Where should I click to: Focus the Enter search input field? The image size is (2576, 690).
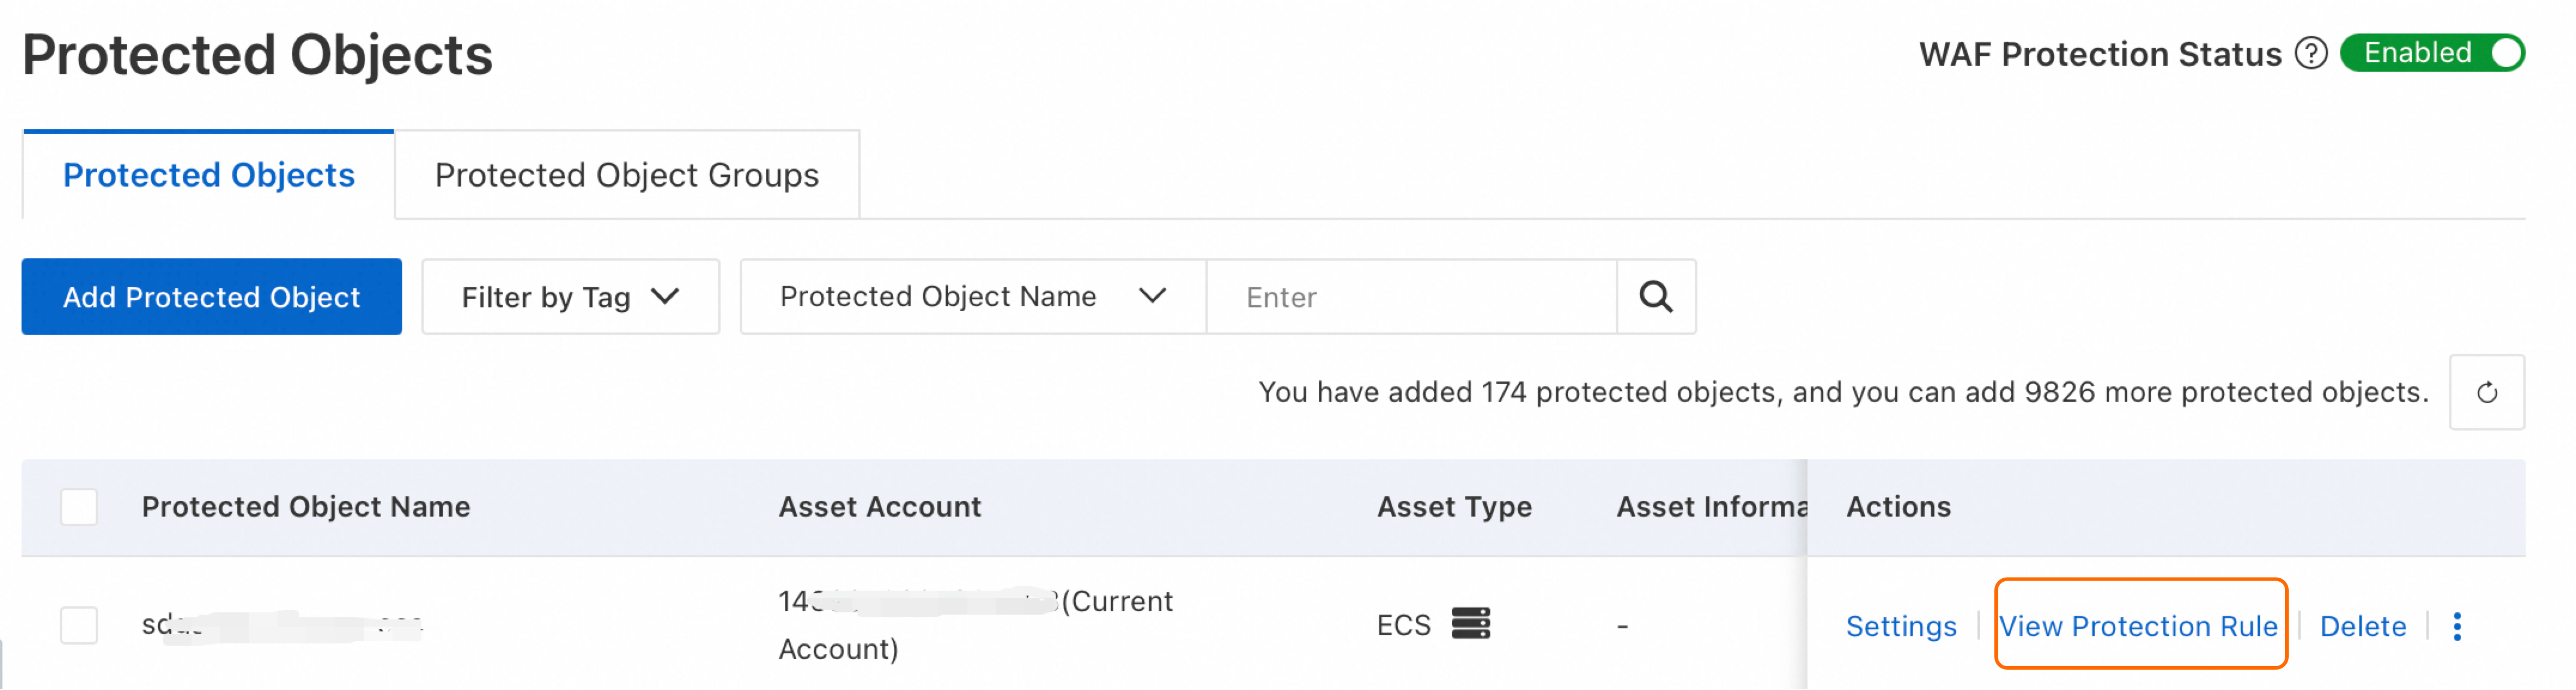pyautogui.click(x=1410, y=297)
